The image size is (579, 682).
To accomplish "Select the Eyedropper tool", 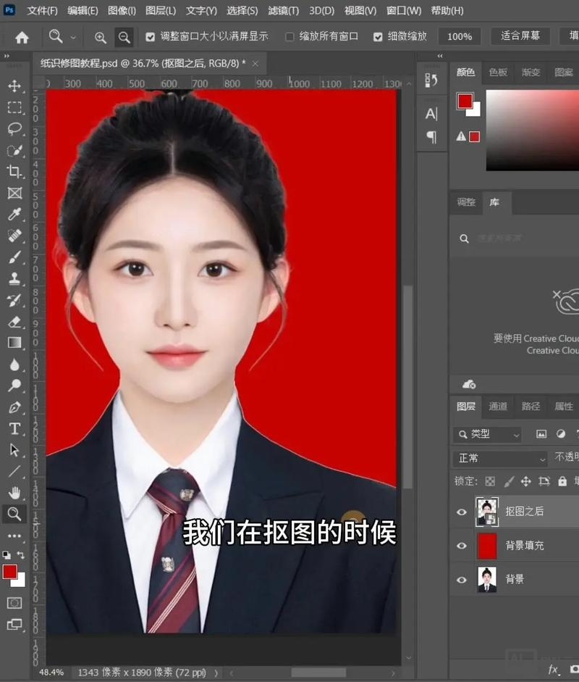I will (x=16, y=215).
